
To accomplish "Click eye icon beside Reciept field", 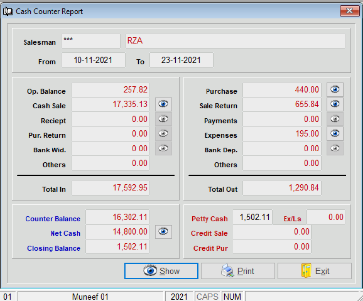I will [x=163, y=119].
